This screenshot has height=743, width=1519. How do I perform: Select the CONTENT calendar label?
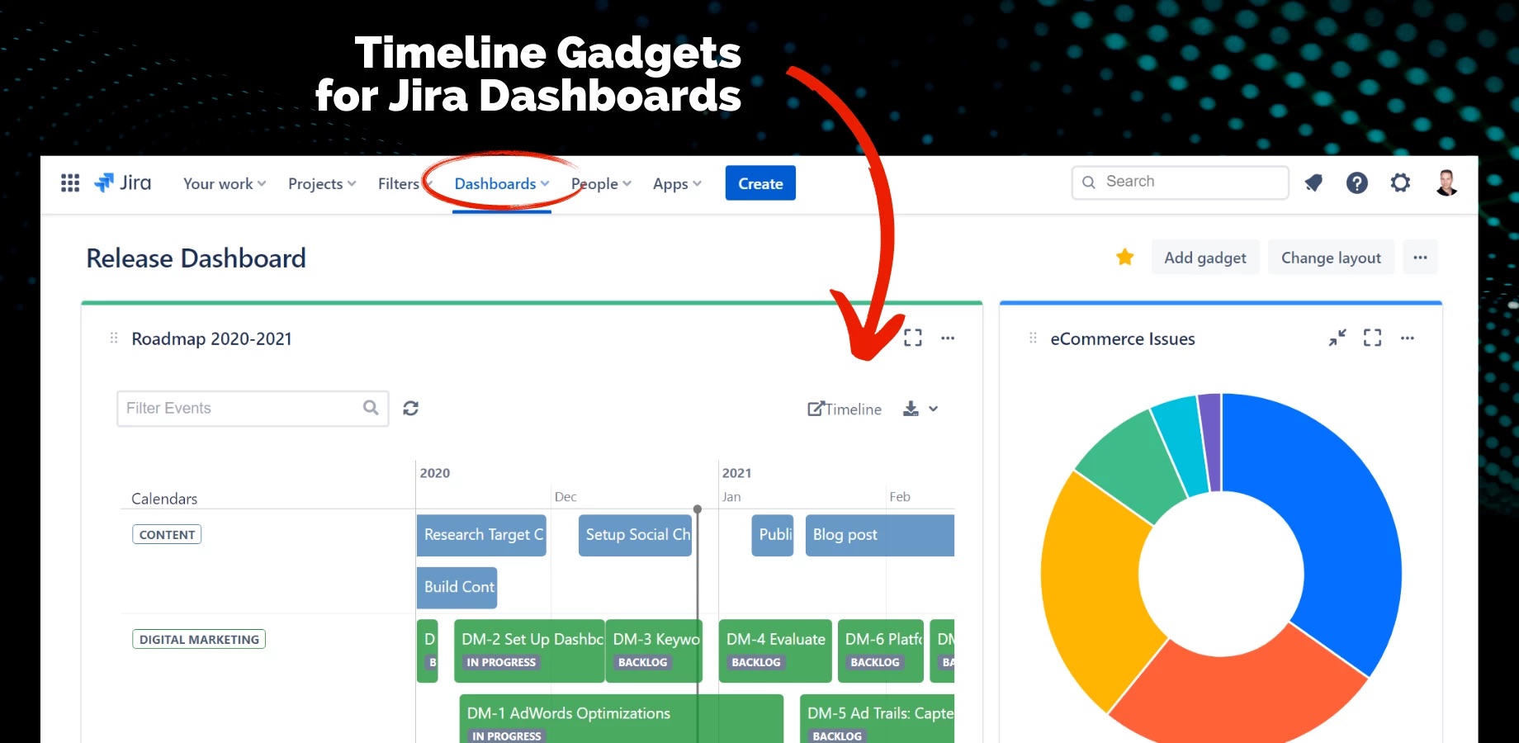click(167, 534)
